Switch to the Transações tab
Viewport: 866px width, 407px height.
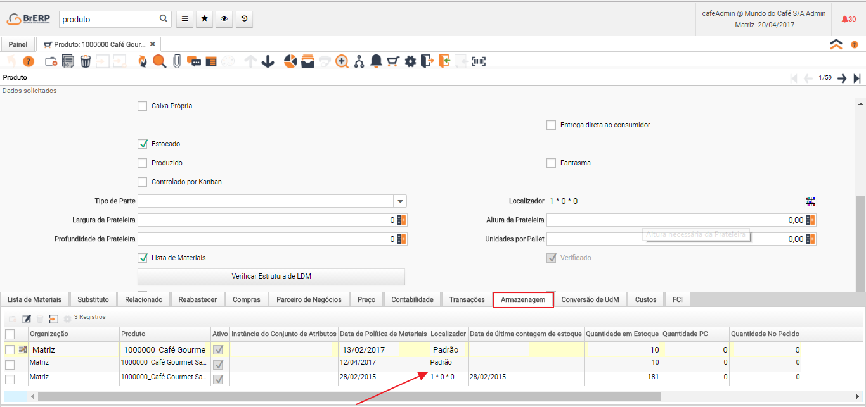467,299
